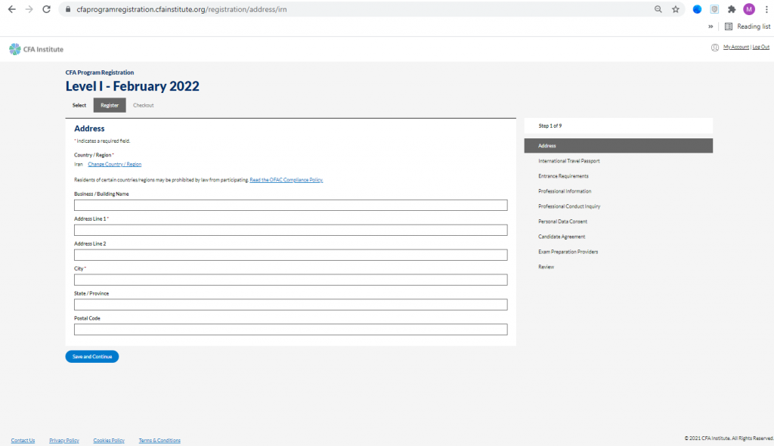Select the Select step tab
Image resolution: width=774 pixels, height=446 pixels.
tap(79, 105)
